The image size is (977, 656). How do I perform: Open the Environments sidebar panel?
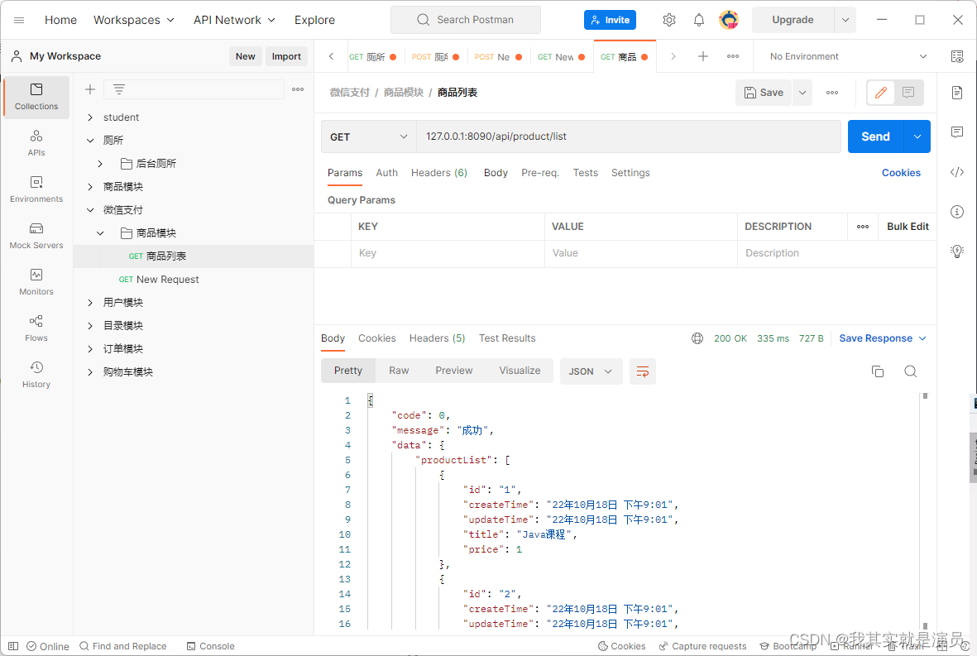pos(36,189)
